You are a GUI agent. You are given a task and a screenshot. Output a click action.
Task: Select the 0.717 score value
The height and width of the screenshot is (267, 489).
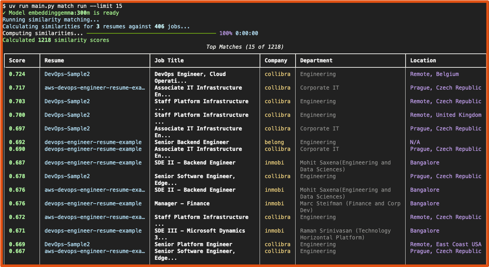[x=17, y=88]
